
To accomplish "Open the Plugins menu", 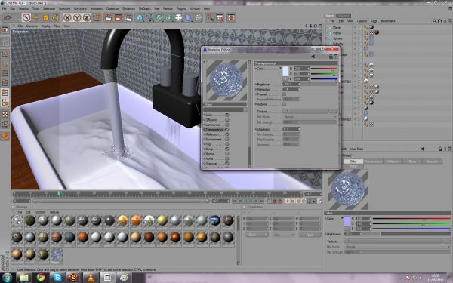I will click(181, 8).
